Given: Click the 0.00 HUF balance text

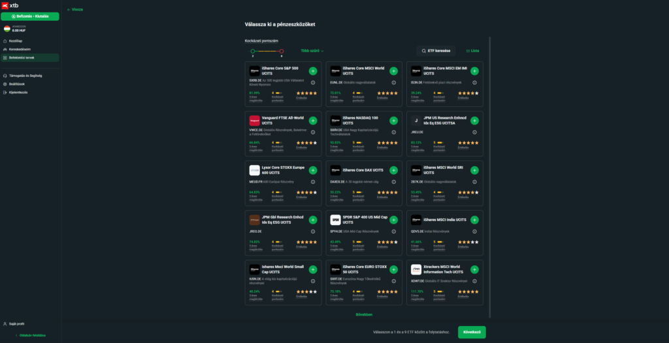Looking at the screenshot, I should (19, 31).
